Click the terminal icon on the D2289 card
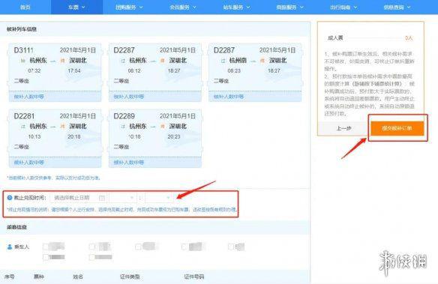This screenshot has height=284, width=438. (163, 127)
